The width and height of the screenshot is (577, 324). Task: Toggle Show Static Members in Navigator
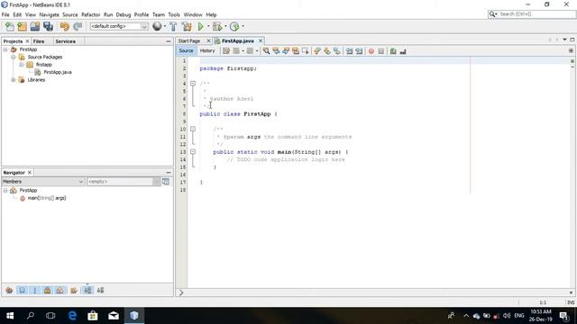(35, 290)
